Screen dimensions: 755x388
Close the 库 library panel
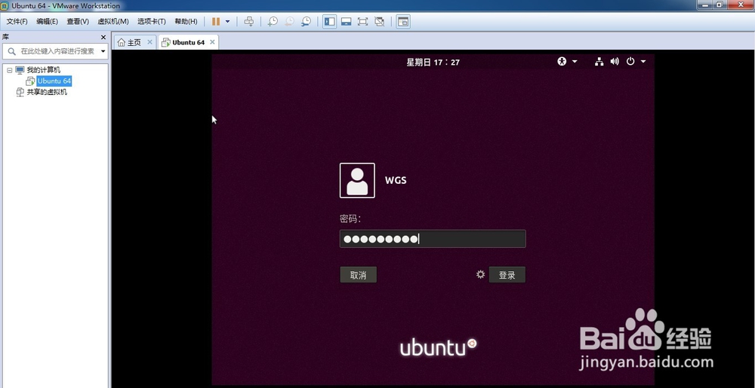103,37
